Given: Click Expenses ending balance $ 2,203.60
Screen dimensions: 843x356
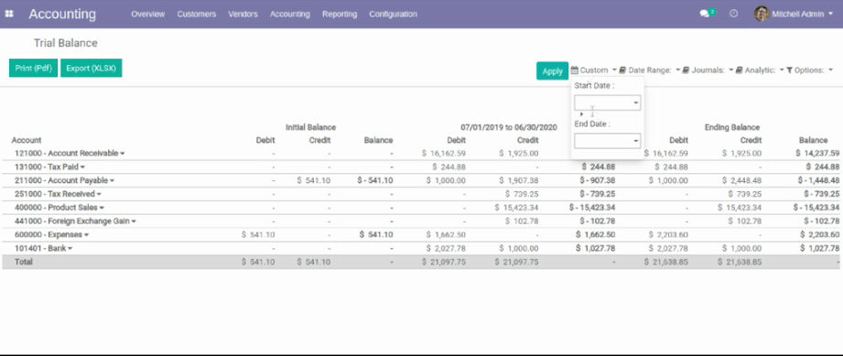Looking at the screenshot, I should point(820,234).
